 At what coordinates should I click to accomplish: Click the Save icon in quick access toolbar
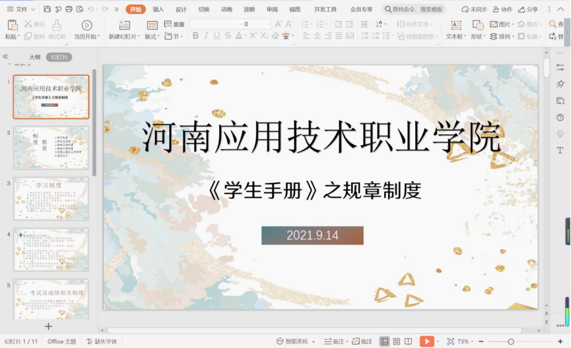point(47,9)
